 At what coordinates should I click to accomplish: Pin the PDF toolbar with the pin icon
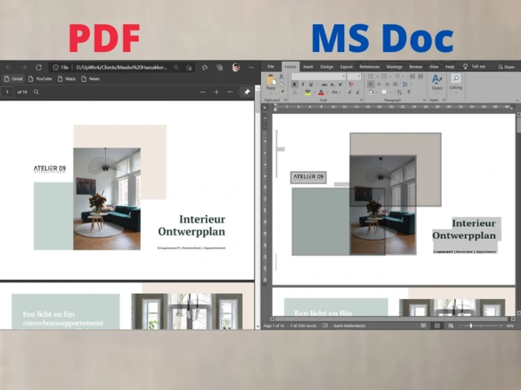246,92
